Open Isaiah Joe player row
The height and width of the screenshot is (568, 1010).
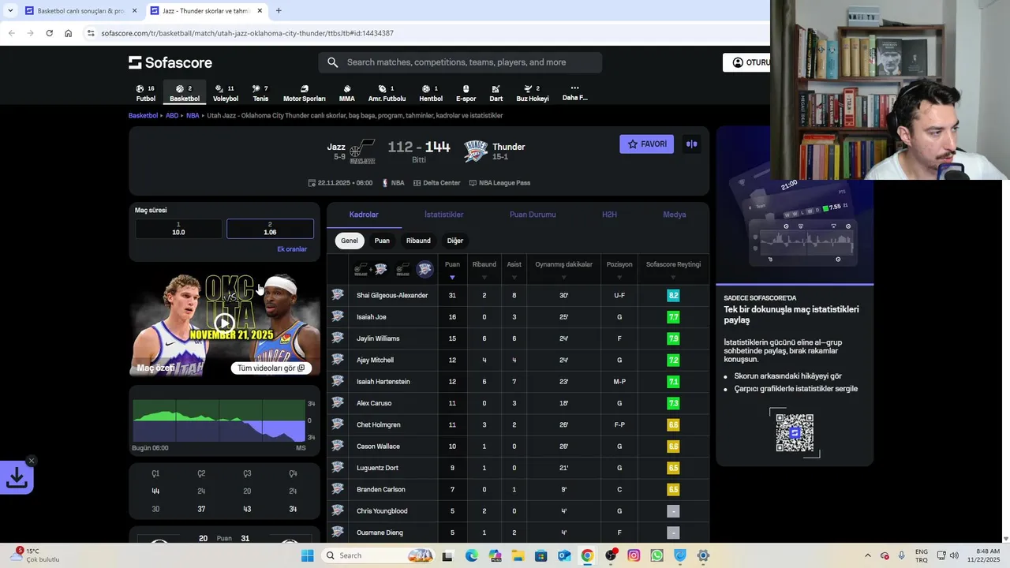518,317
